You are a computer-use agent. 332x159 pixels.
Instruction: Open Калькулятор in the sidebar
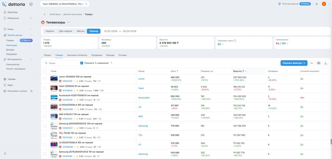(x=13, y=64)
